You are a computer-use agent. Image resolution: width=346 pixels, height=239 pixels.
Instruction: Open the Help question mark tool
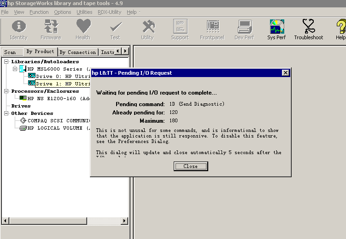(x=341, y=30)
